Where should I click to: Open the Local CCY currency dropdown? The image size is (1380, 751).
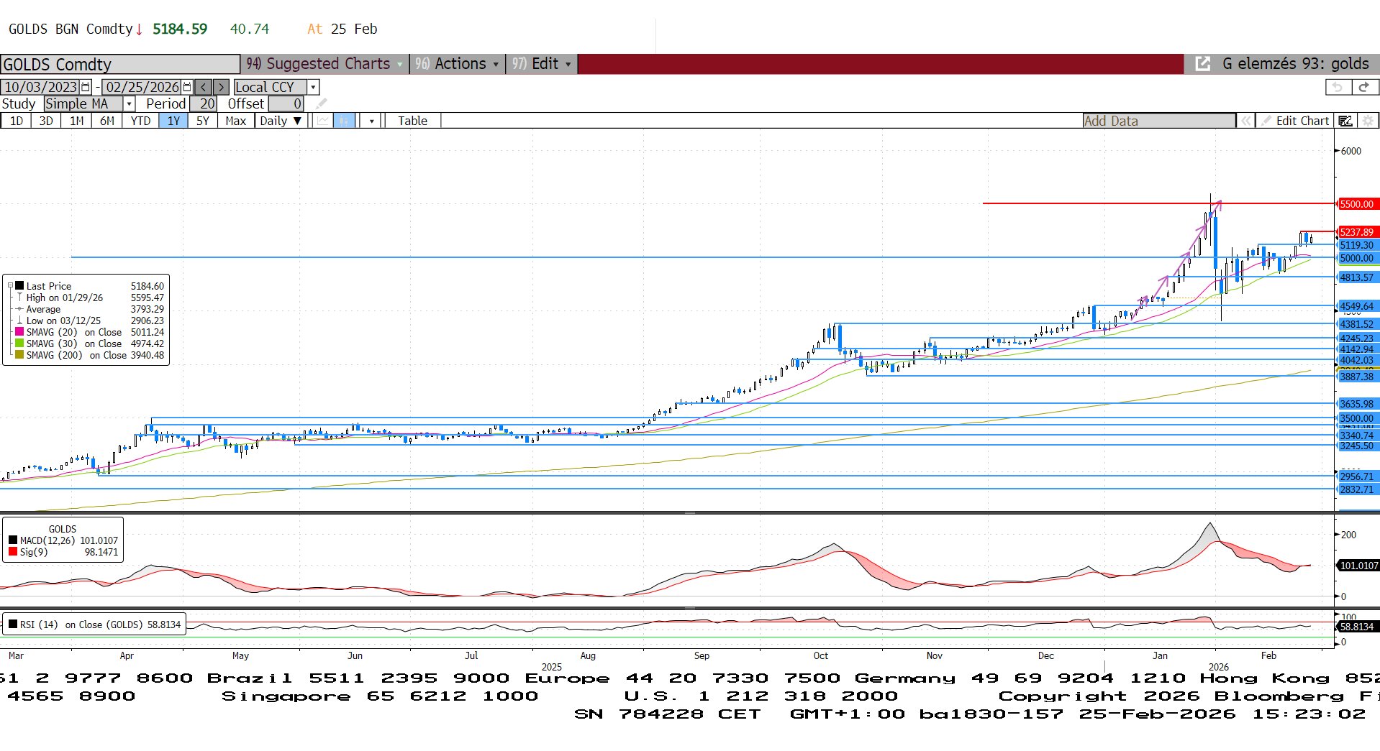coord(313,87)
